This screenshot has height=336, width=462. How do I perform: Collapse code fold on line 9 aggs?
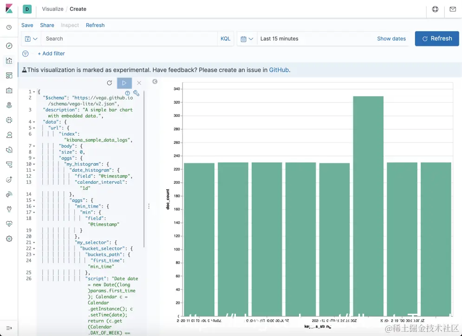34,158
